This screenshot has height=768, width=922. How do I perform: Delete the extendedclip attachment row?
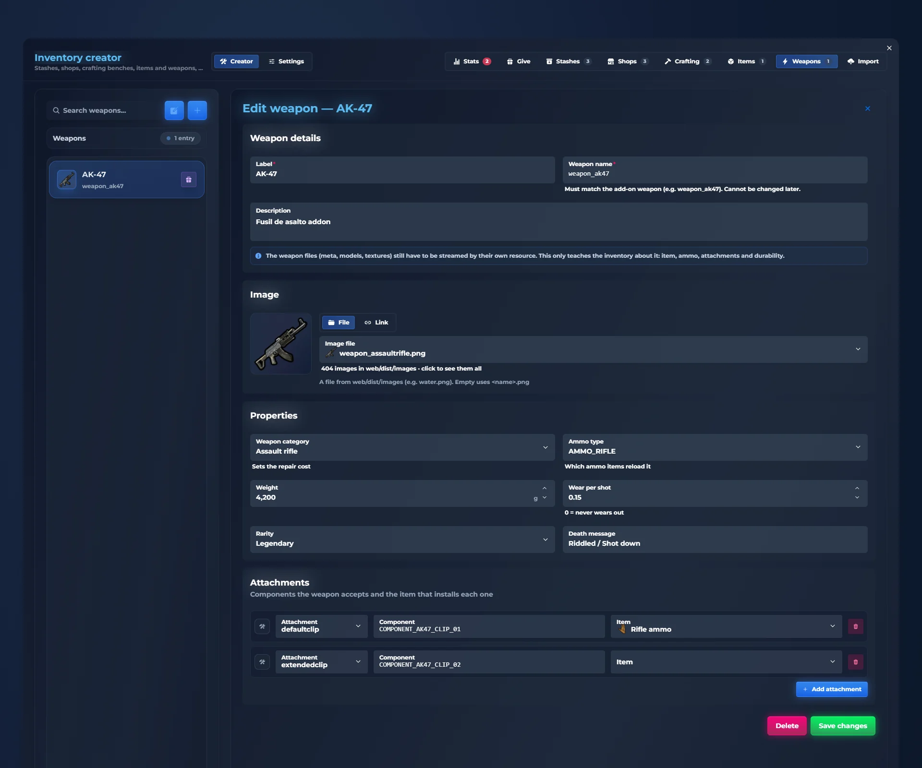[x=855, y=662]
